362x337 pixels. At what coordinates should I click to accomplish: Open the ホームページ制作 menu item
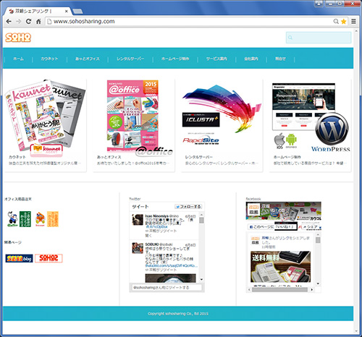175,59
